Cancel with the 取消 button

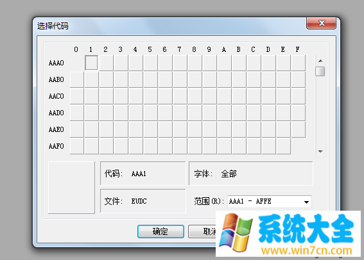202,231
